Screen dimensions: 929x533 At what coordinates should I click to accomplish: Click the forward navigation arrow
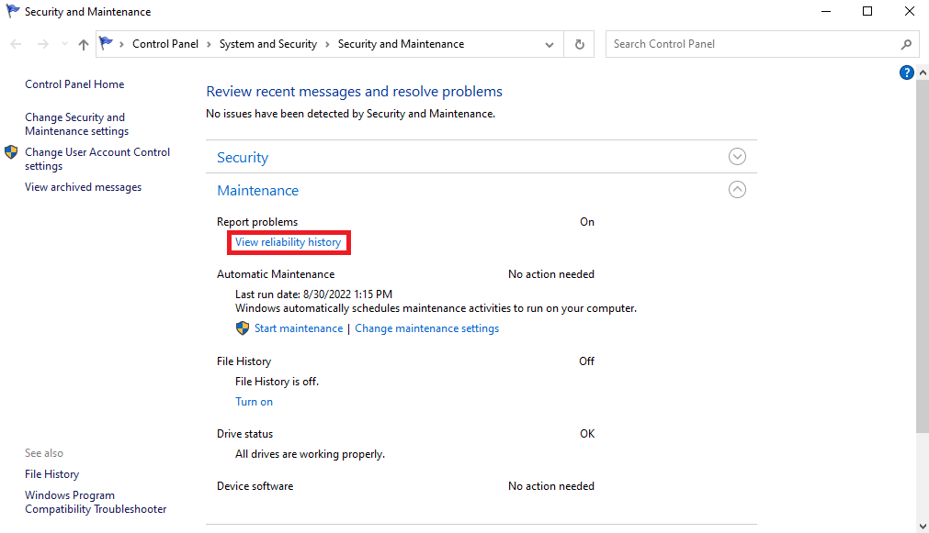coord(42,43)
